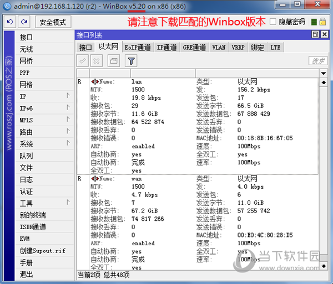Select the wan interface name
333x284 pixels.
click(137, 179)
